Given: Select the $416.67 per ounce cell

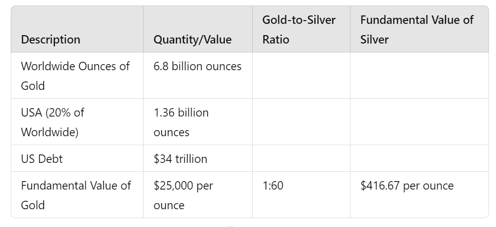Looking at the screenshot, I should point(407,186).
